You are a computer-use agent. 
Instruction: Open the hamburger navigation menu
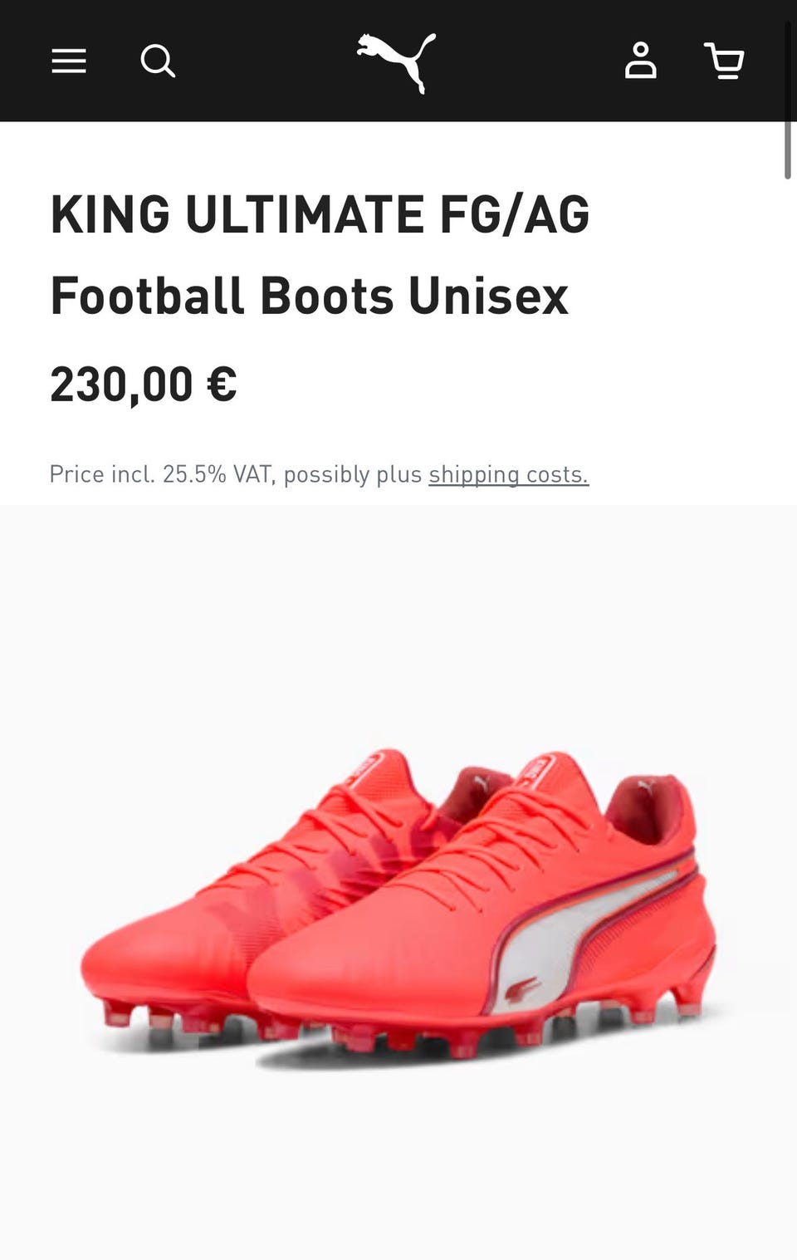click(69, 61)
